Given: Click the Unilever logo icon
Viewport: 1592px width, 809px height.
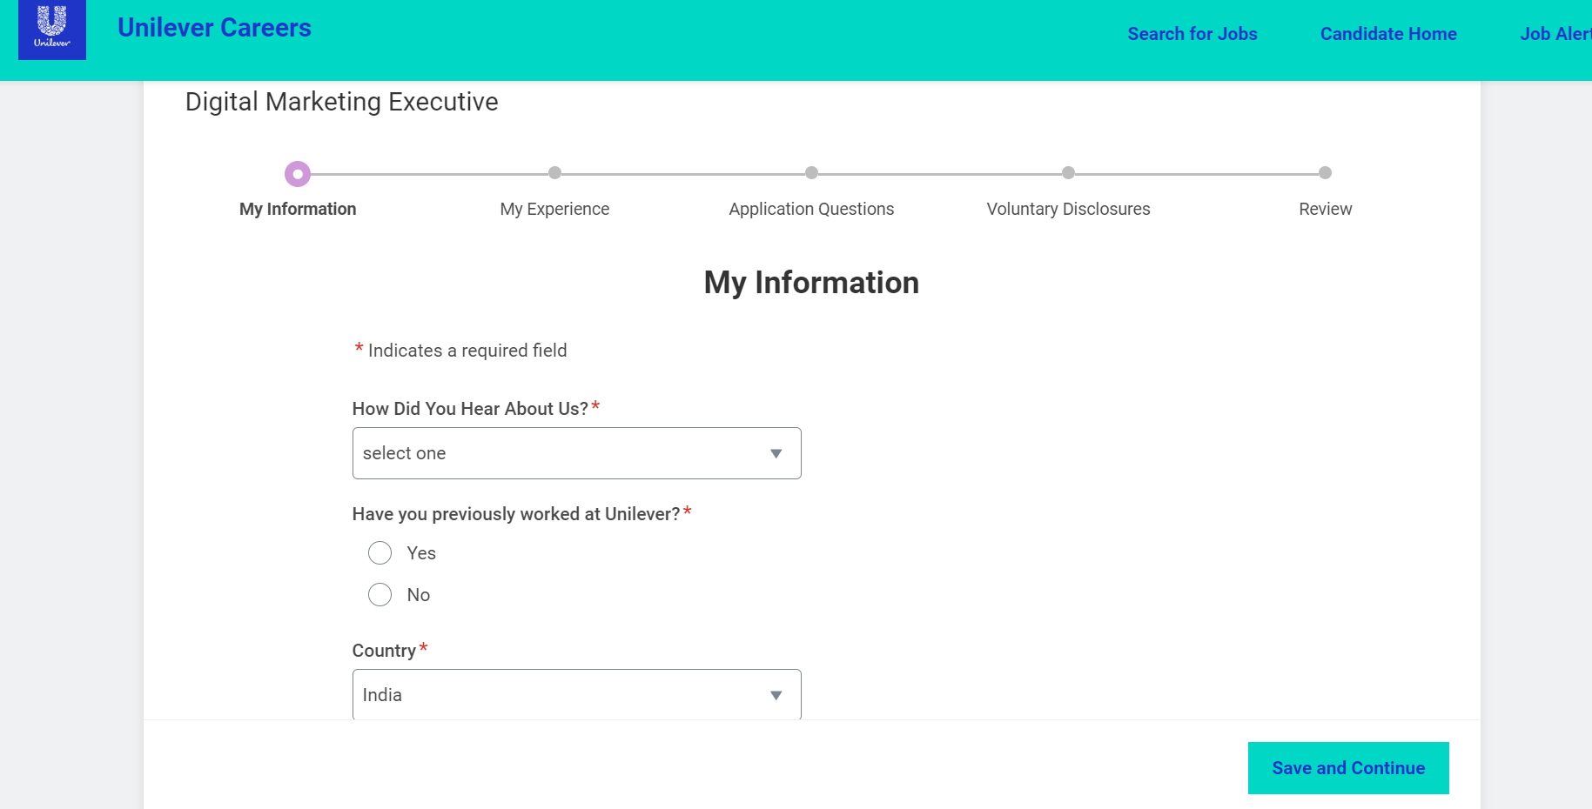Looking at the screenshot, I should tap(52, 29).
